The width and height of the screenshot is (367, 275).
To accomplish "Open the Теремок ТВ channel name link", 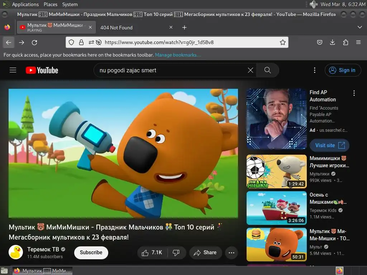I will coord(43,249).
